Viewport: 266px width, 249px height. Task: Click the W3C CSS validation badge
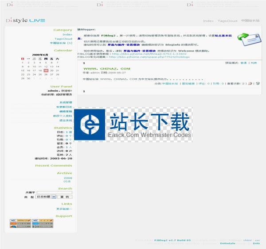point(42,221)
